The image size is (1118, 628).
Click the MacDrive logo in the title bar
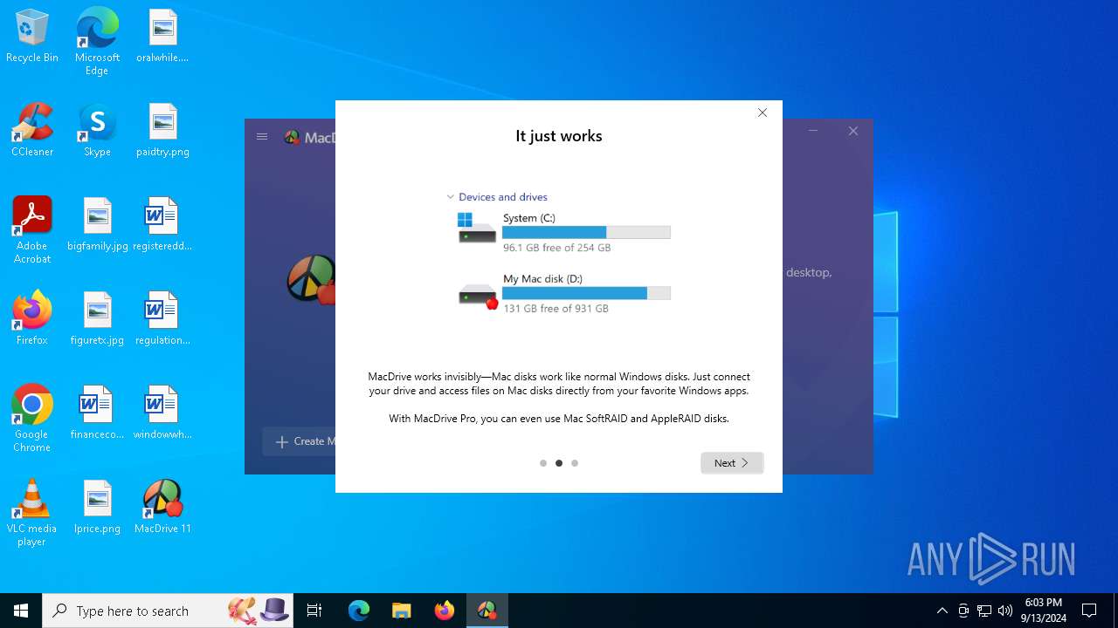click(x=293, y=137)
